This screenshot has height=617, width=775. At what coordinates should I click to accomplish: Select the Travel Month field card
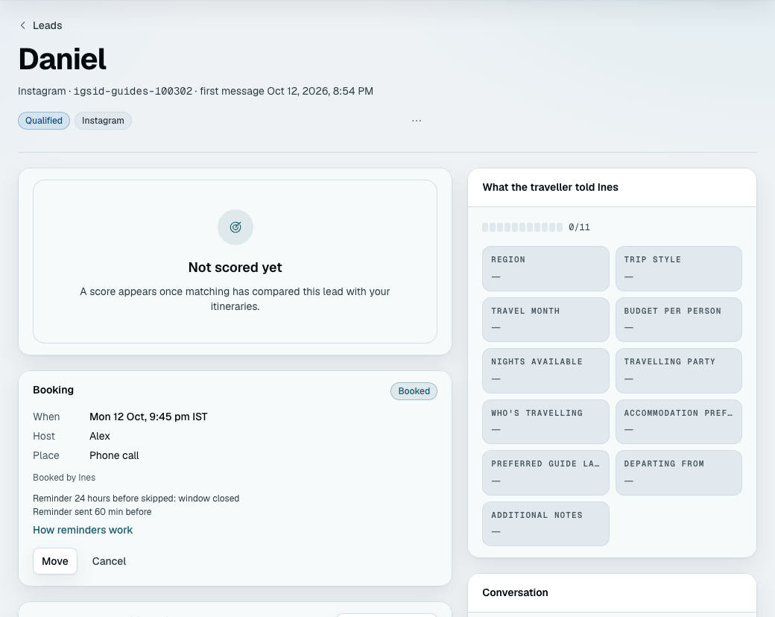(545, 320)
